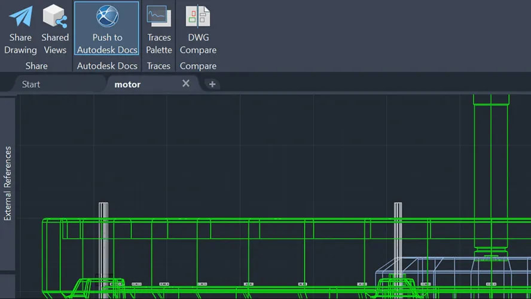Viewport: 531px width, 299px height.
Task: Select the left white vertical post
Action: point(103,251)
